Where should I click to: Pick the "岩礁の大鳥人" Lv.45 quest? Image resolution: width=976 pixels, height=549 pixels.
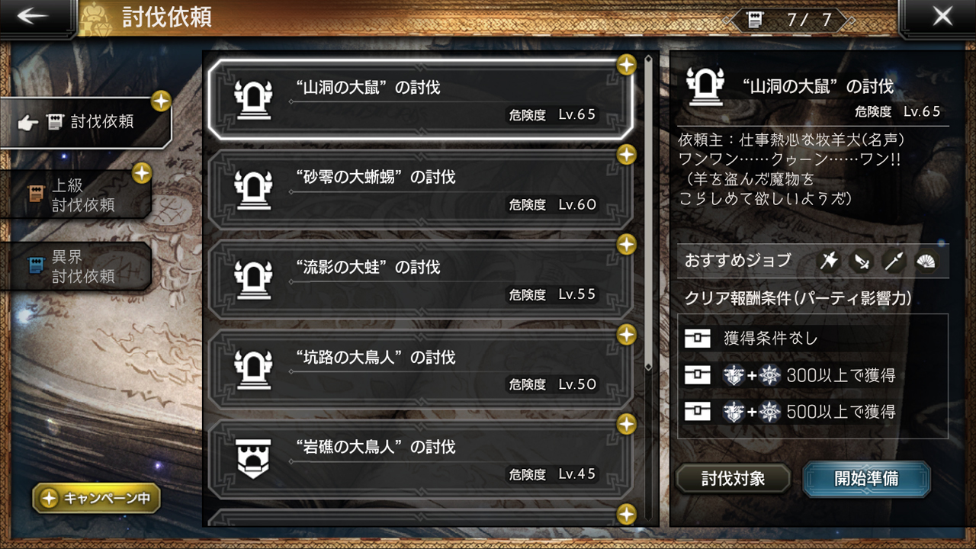(x=421, y=459)
